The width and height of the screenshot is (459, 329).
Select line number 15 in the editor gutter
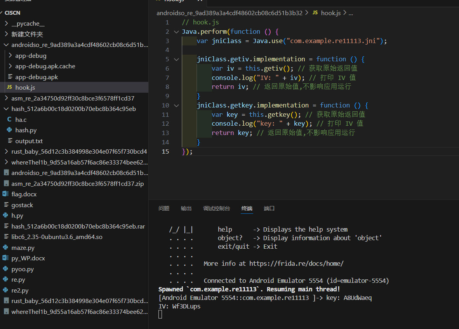pos(165,151)
